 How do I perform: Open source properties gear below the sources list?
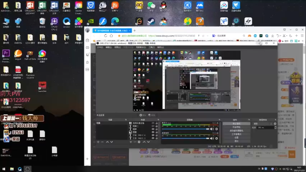click(x=139, y=142)
